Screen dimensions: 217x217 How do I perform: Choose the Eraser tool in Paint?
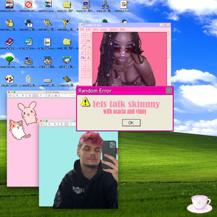(83, 41)
